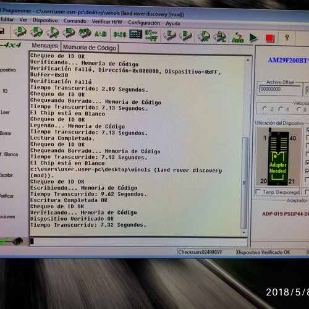Click the chip icon labeled E
The image size is (309, 309).
click(169, 35)
